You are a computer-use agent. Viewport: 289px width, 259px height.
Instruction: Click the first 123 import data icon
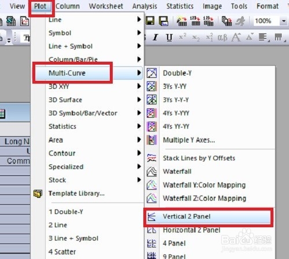(x=195, y=21)
